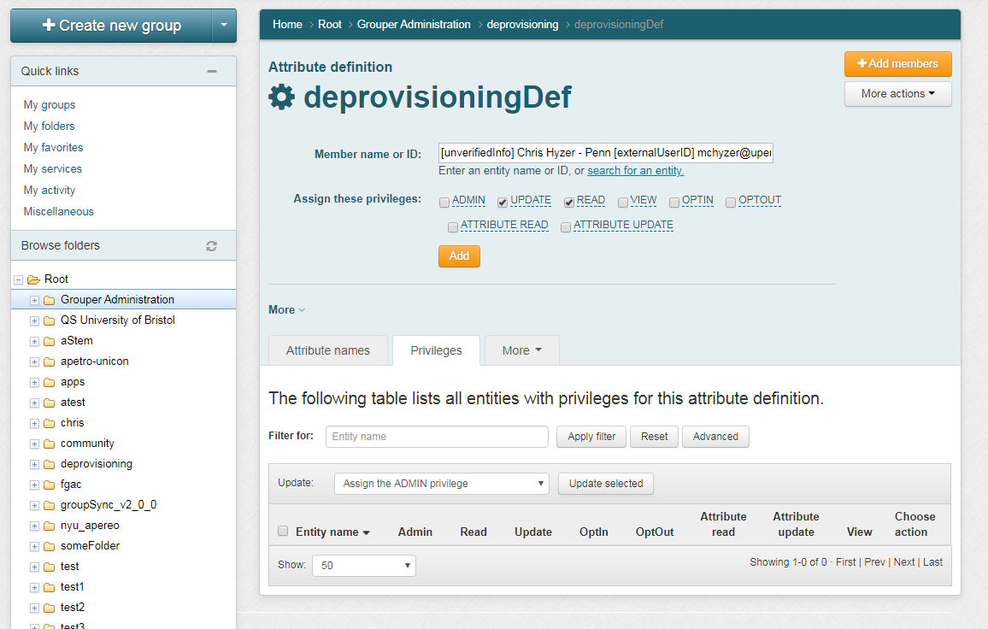
Task: Click the Create new group button
Action: [x=111, y=26]
